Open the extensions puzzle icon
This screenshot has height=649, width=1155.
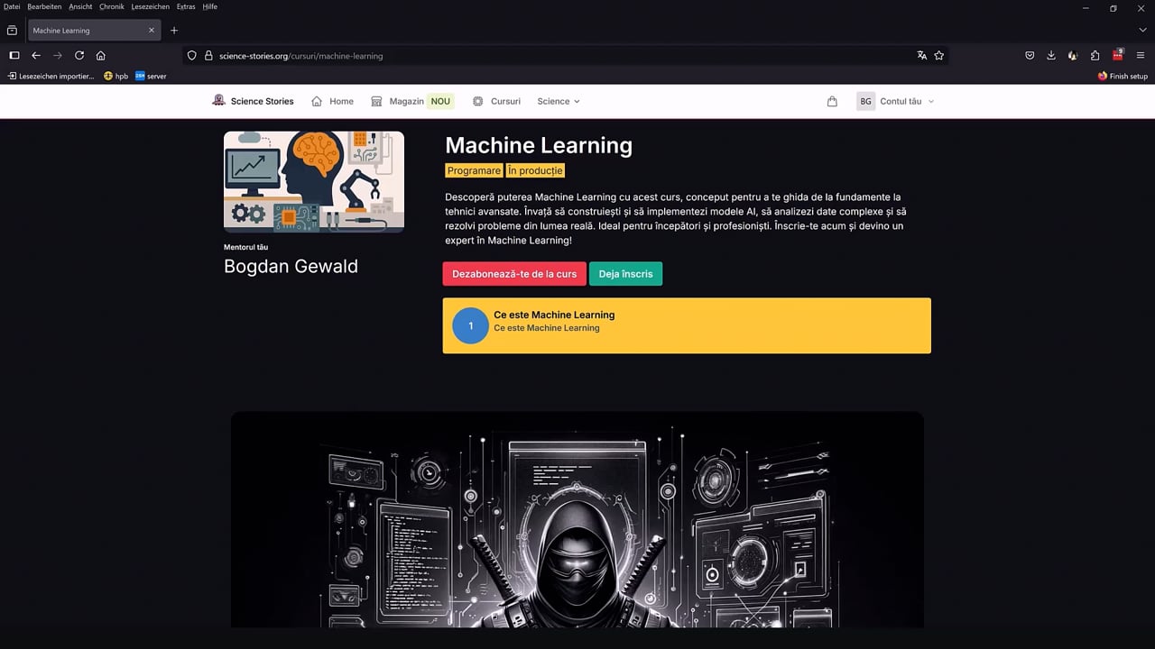(x=1095, y=55)
